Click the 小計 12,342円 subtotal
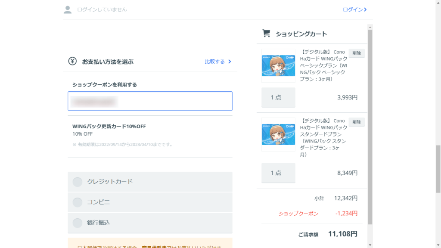This screenshot has height=248, width=441. click(336, 198)
